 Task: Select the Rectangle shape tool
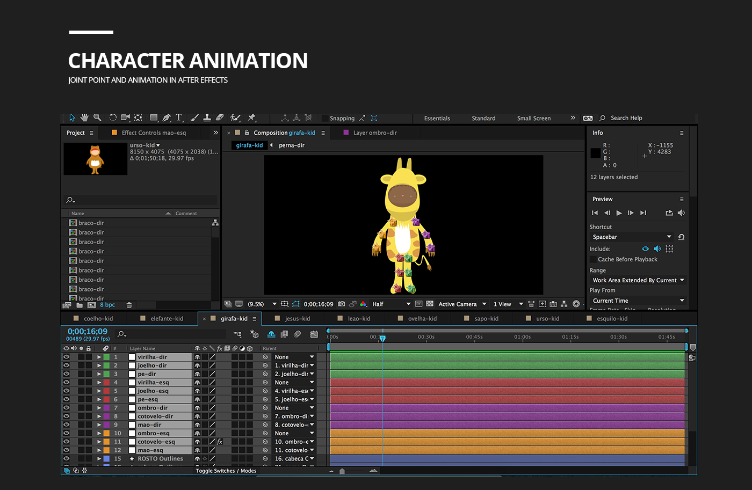[x=154, y=118]
